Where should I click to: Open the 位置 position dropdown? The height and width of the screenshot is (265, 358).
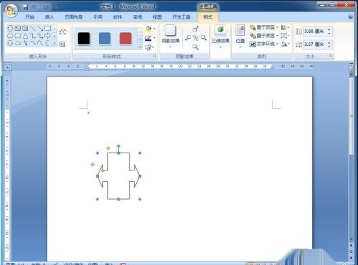(x=240, y=36)
